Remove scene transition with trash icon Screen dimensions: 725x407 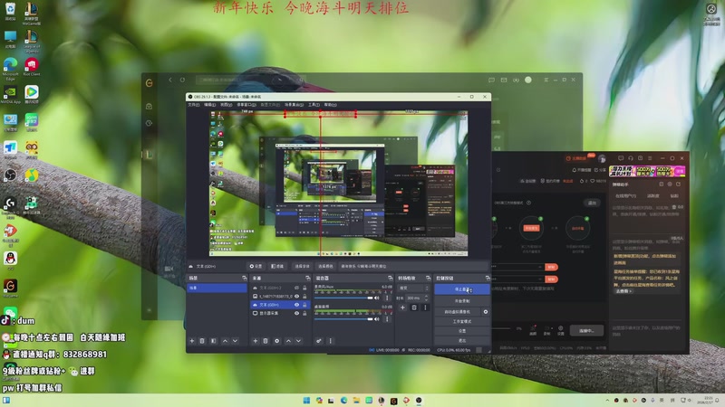(414, 308)
